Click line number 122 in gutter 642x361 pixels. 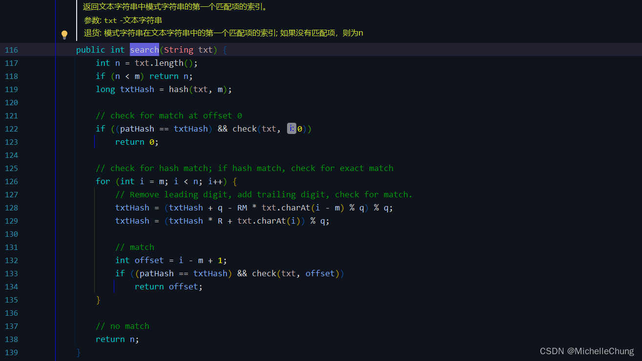pos(11,129)
